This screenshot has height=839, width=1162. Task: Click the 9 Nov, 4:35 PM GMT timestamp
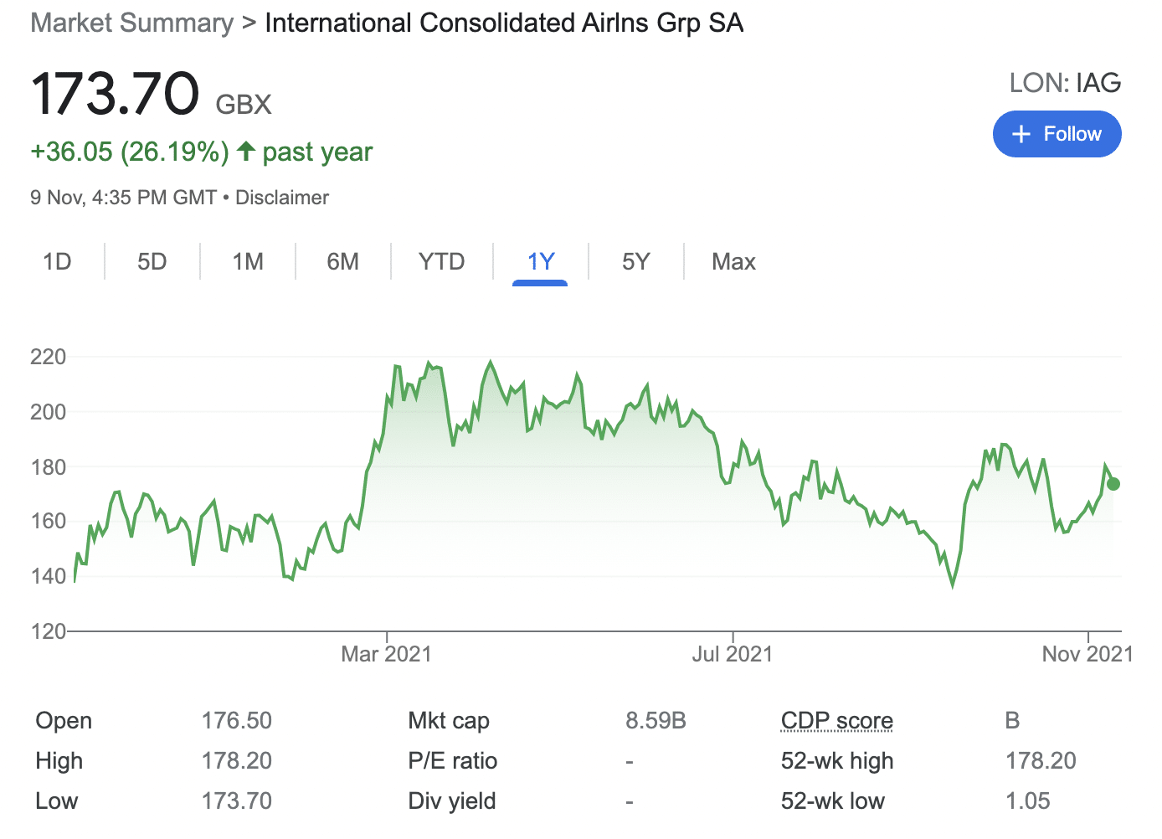point(123,198)
